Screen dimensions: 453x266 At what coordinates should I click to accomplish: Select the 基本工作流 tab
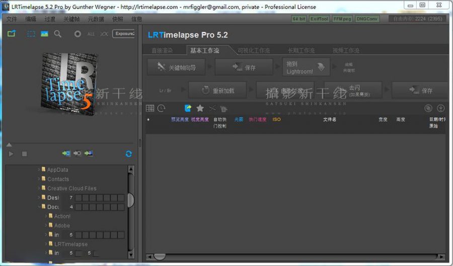coord(204,50)
